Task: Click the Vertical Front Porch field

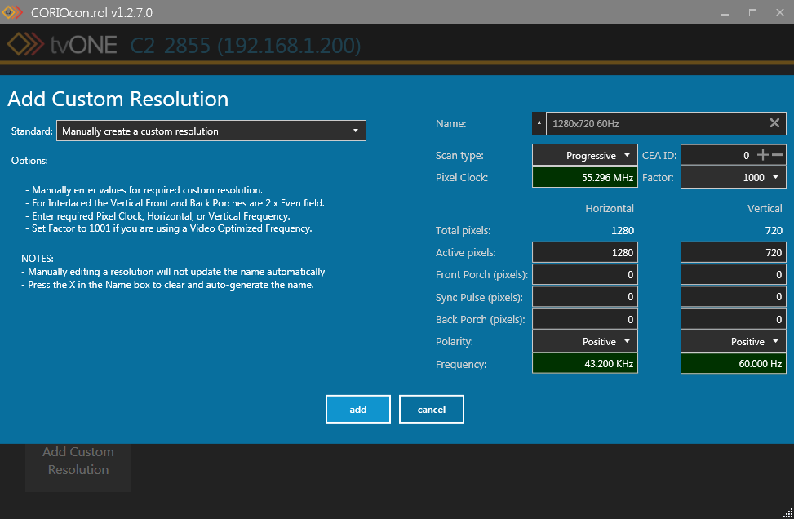Action: (734, 274)
